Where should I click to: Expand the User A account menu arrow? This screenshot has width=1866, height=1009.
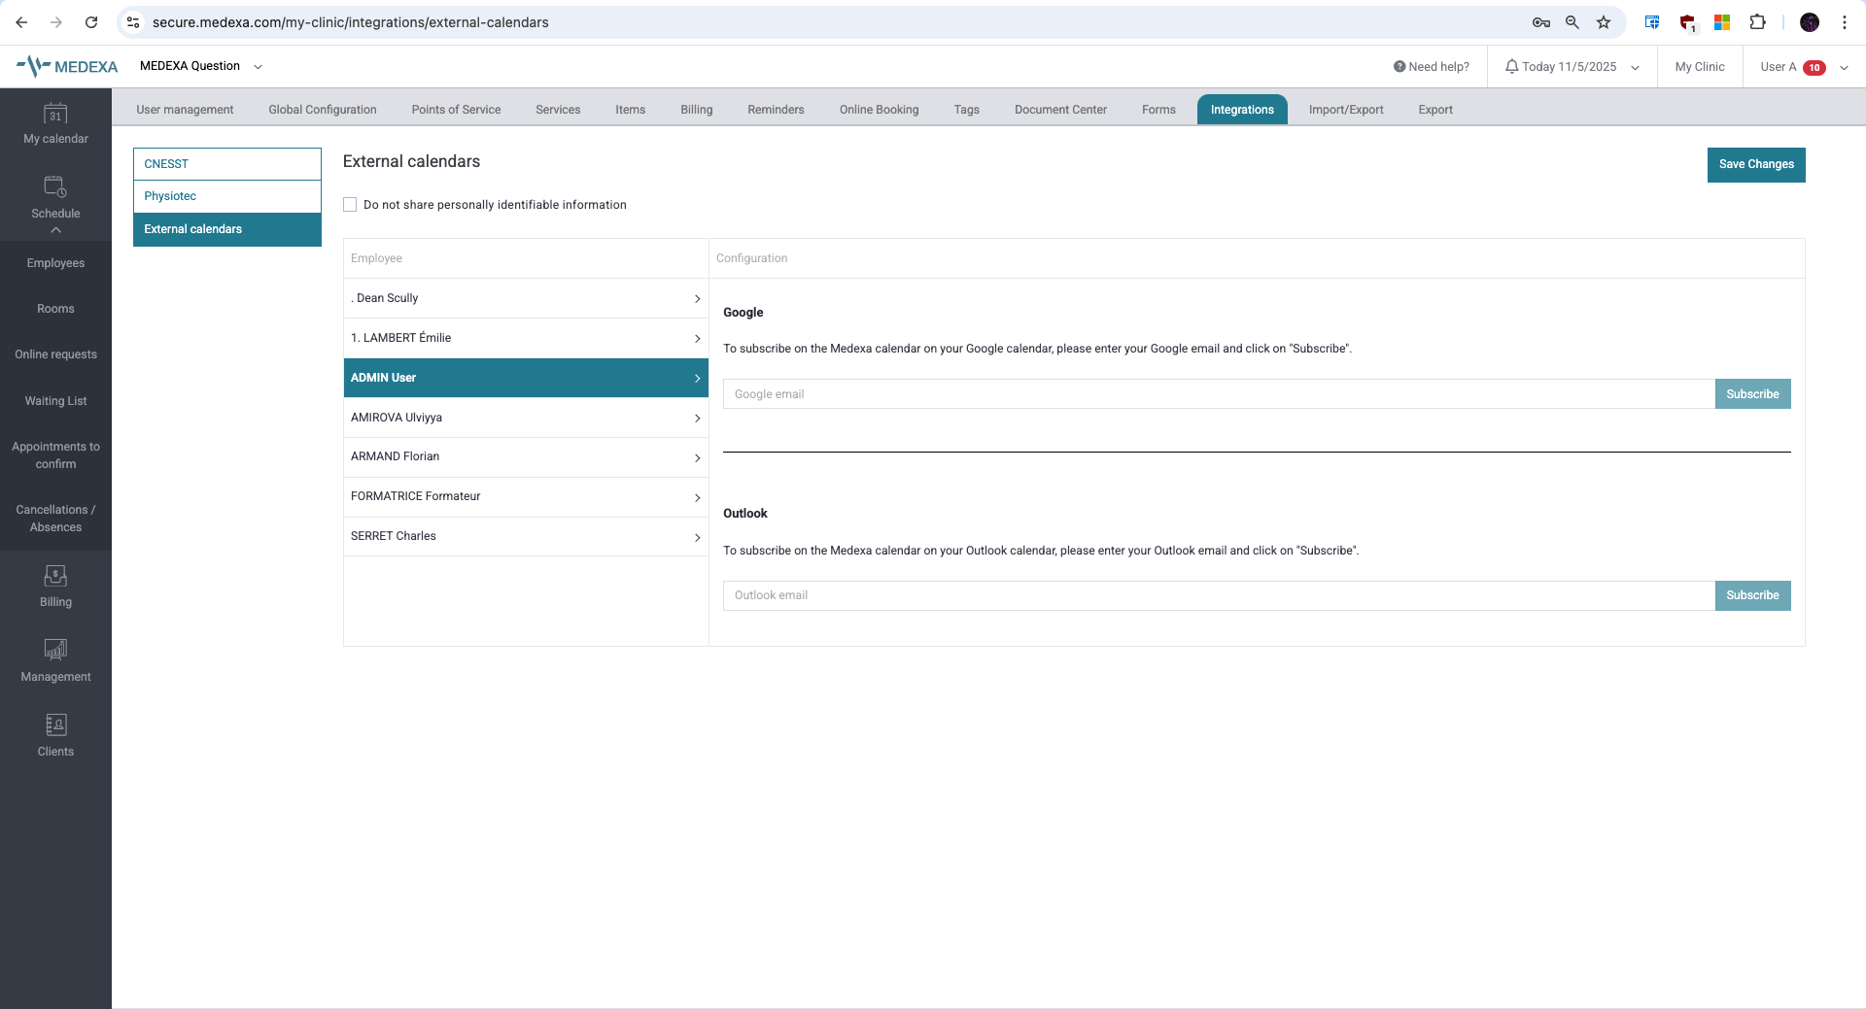pos(1844,68)
